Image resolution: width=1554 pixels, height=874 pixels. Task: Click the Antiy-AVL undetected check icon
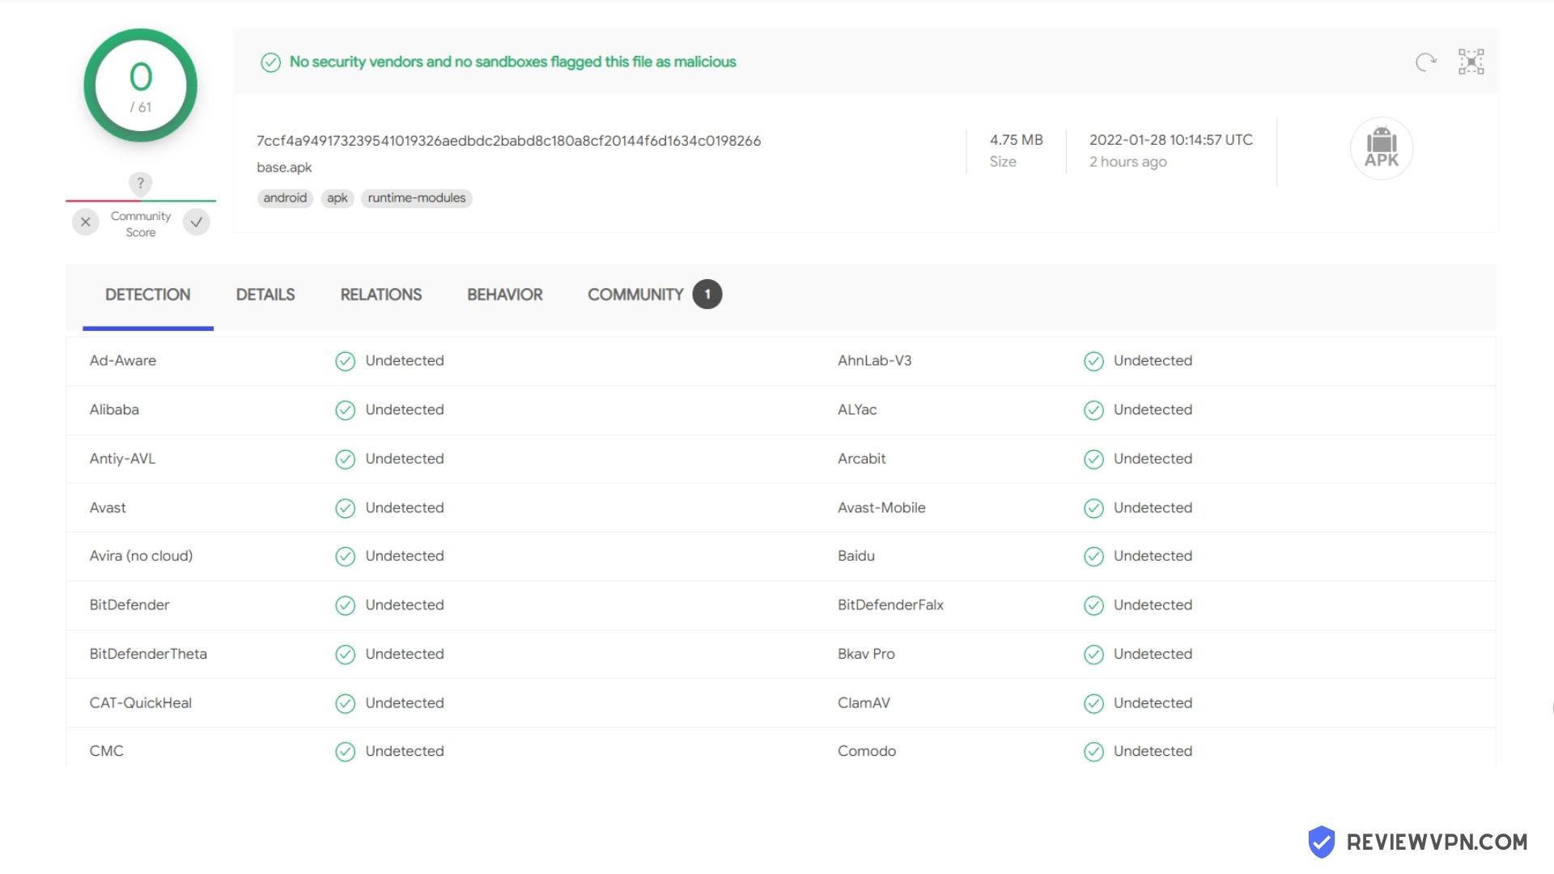click(x=346, y=459)
